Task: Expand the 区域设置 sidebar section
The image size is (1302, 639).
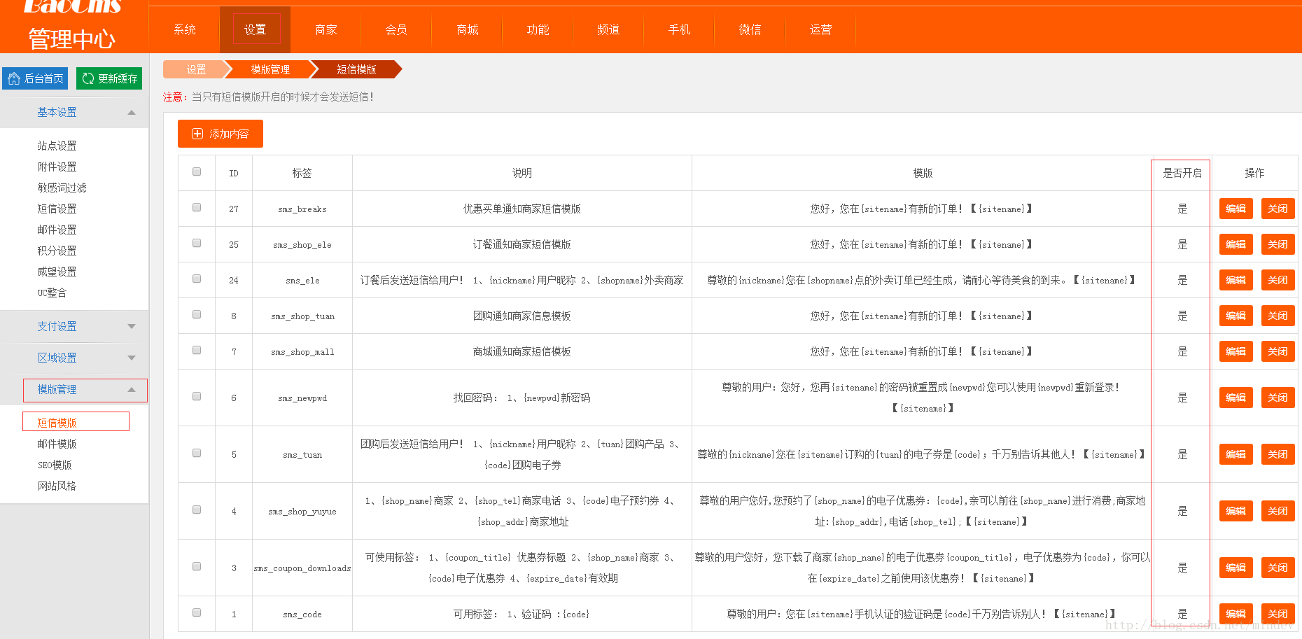Action: 74,358
